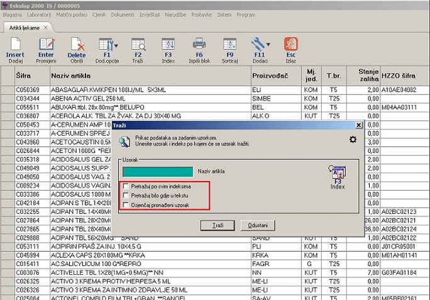Image resolution: width=430 pixels, height=300 pixels.
Task: Click the F9 Sortiraj sort icon
Action: tap(230, 45)
